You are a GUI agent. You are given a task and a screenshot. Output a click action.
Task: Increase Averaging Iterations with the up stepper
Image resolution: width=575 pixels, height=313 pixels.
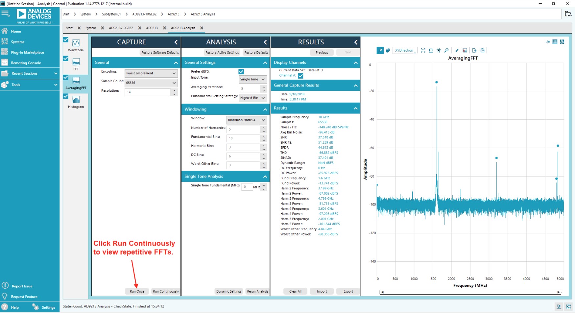coord(263,86)
